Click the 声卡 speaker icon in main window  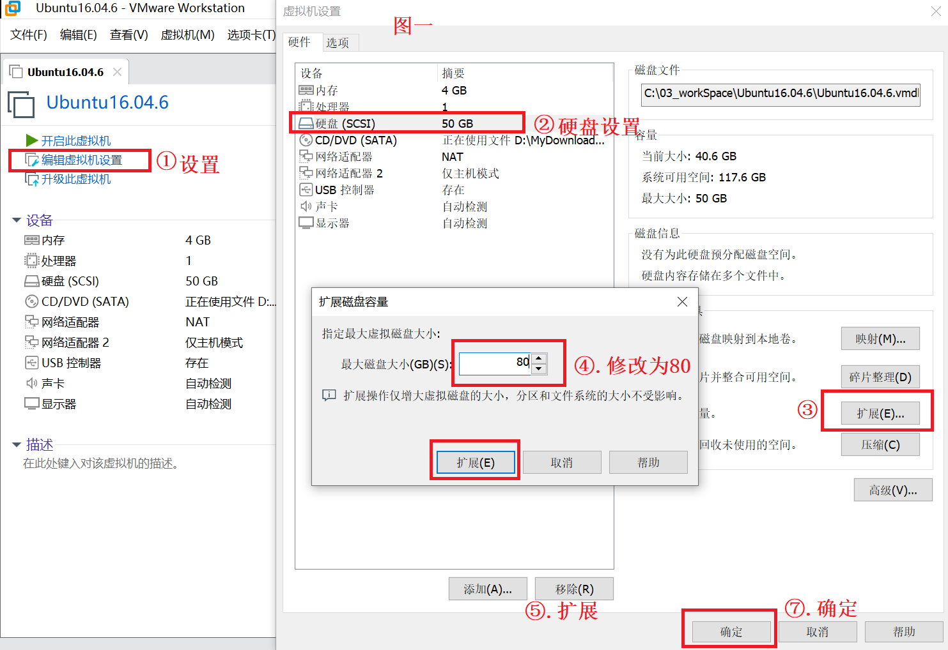pos(32,383)
